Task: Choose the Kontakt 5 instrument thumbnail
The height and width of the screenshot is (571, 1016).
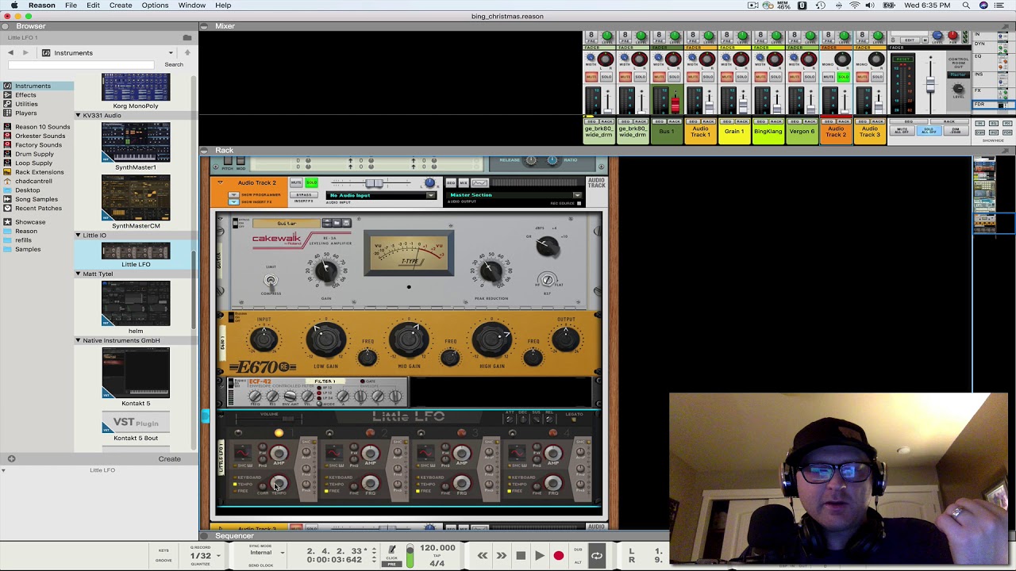Action: 136,373
